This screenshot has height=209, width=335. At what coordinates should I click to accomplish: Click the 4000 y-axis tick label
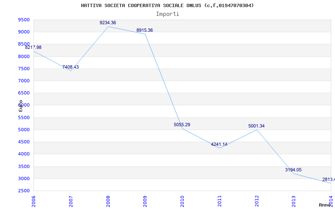coord(24,154)
